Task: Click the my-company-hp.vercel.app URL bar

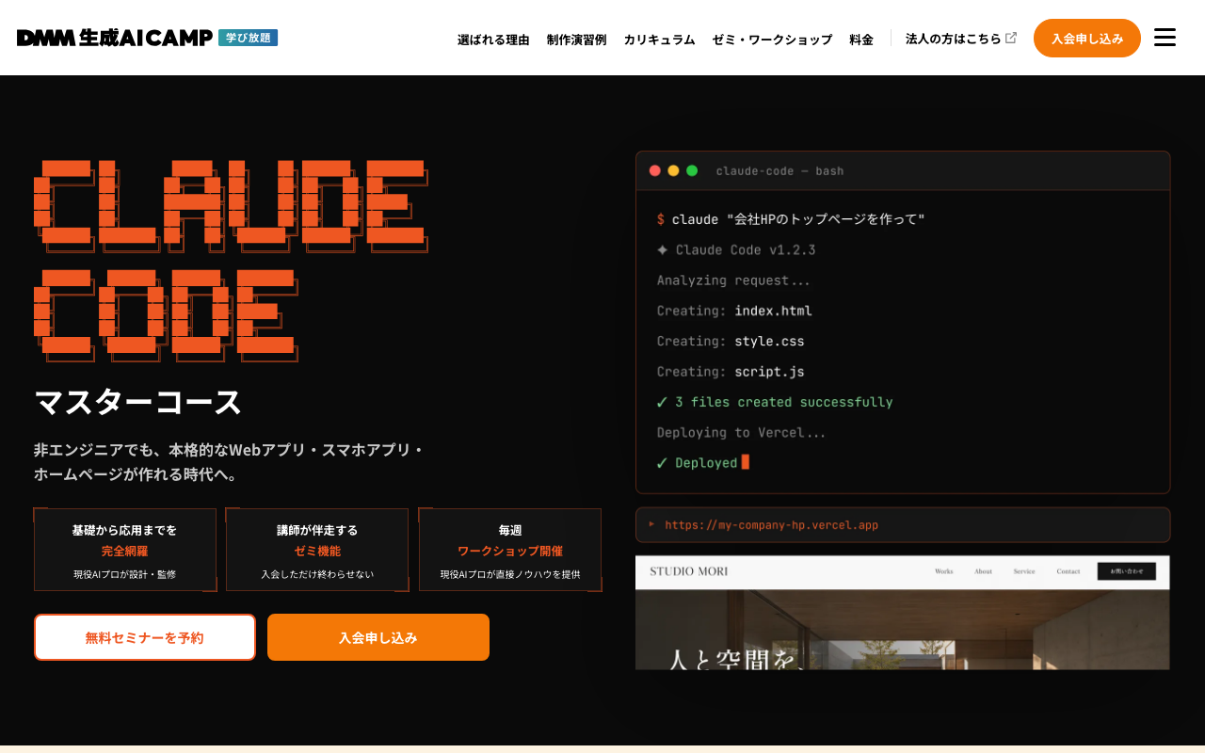Action: pos(903,525)
